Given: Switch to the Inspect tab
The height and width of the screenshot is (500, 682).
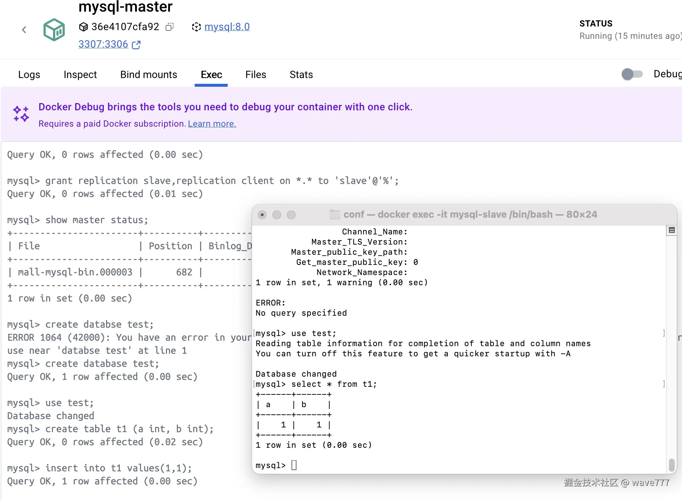Looking at the screenshot, I should coord(80,75).
